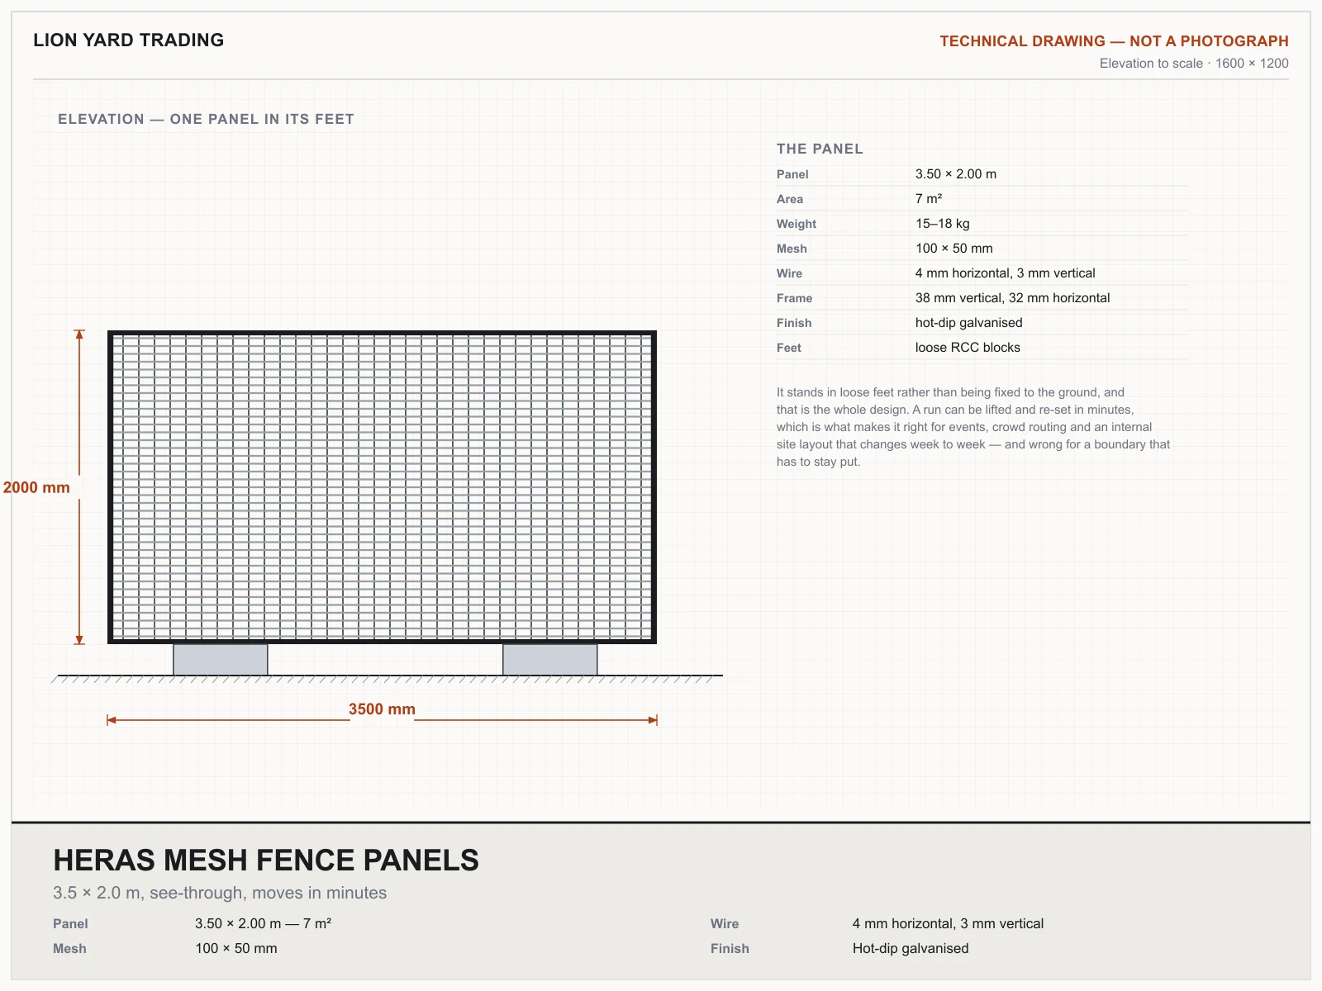Click paragraph starting 'It stands in loose feet'
This screenshot has height=991, width=1322.
pos(973,427)
